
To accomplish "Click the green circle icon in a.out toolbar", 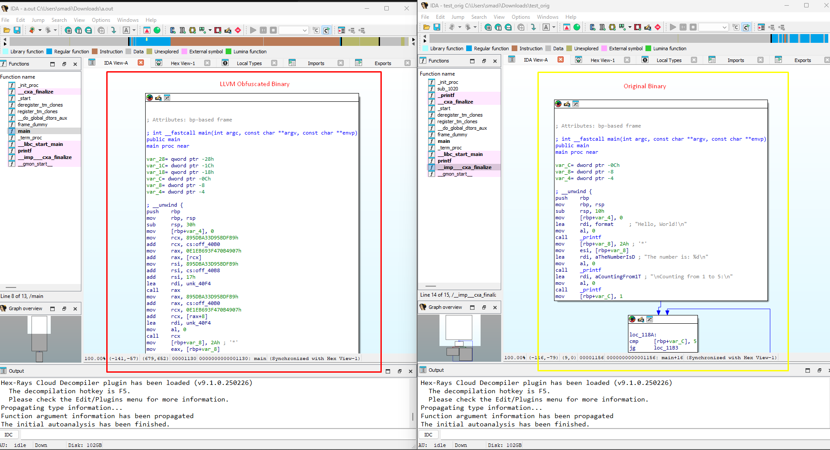I will [157, 30].
